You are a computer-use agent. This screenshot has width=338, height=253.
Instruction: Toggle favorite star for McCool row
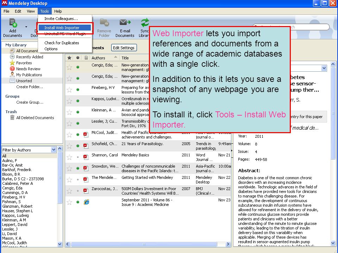(x=69, y=135)
